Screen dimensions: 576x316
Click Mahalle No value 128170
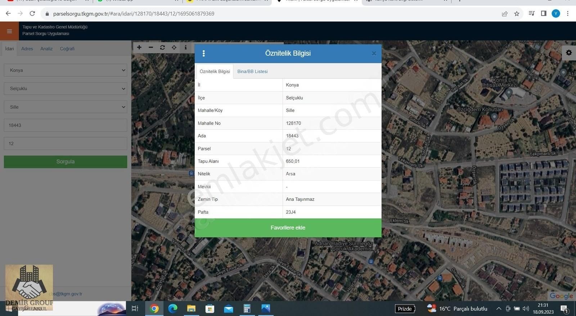293,123
